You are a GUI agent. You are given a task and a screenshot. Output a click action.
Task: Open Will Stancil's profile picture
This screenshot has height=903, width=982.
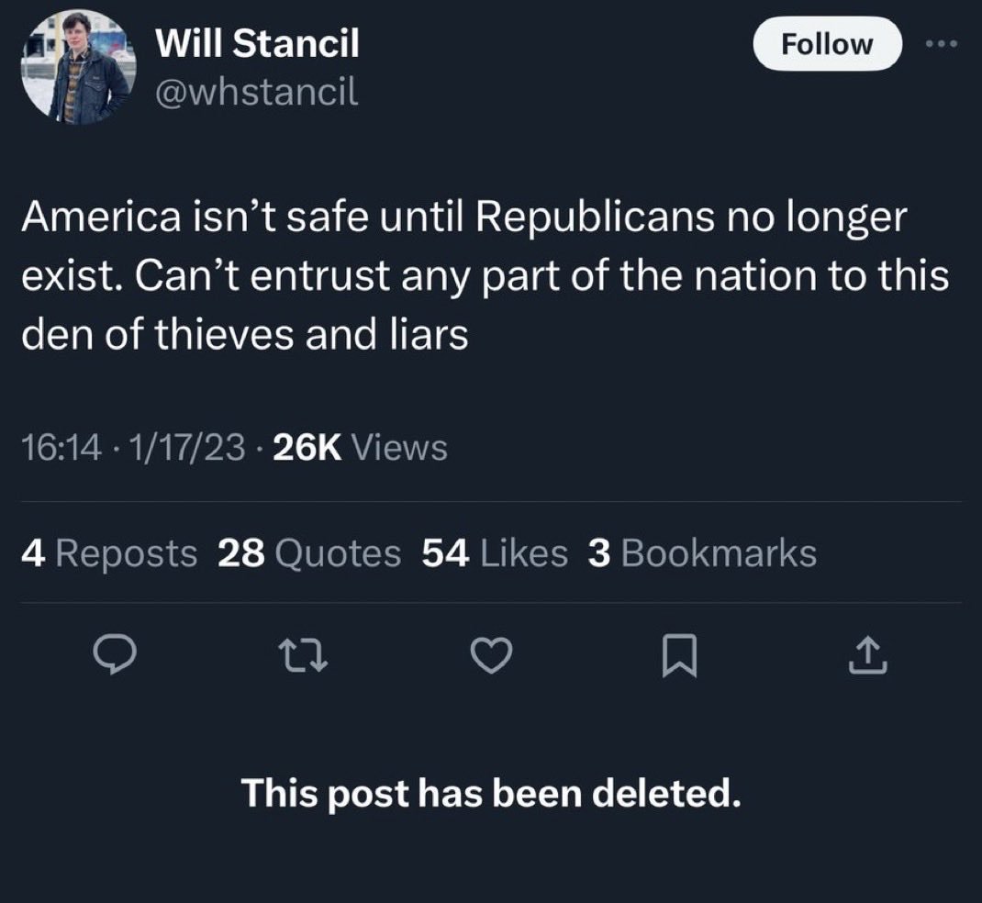(x=78, y=66)
